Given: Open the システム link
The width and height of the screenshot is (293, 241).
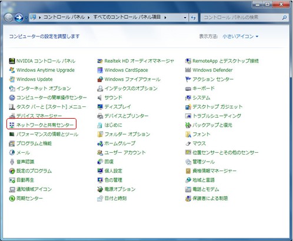Looking at the screenshot, I should coord(201,98).
